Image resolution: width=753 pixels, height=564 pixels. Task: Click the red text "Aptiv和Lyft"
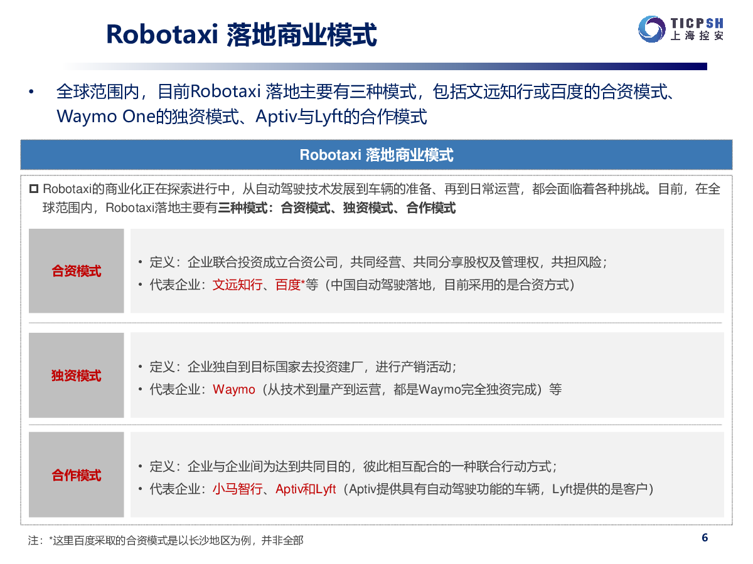click(306, 489)
